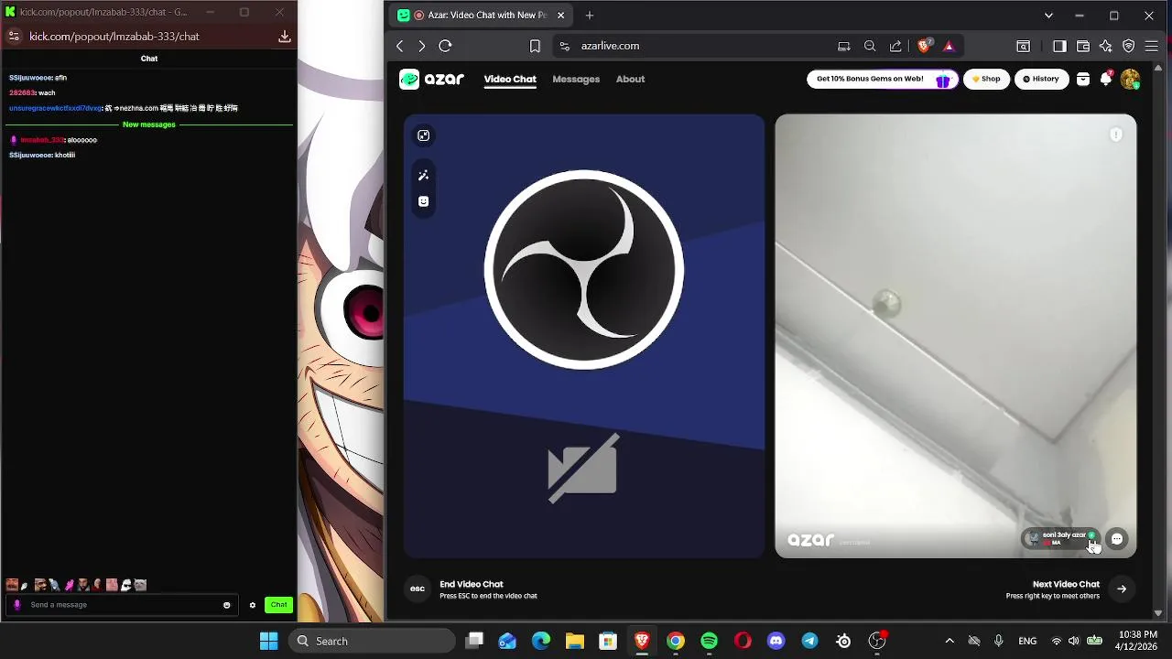The width and height of the screenshot is (1172, 659).
Task: Click the soni 3aly azar user tag
Action: point(1060,538)
